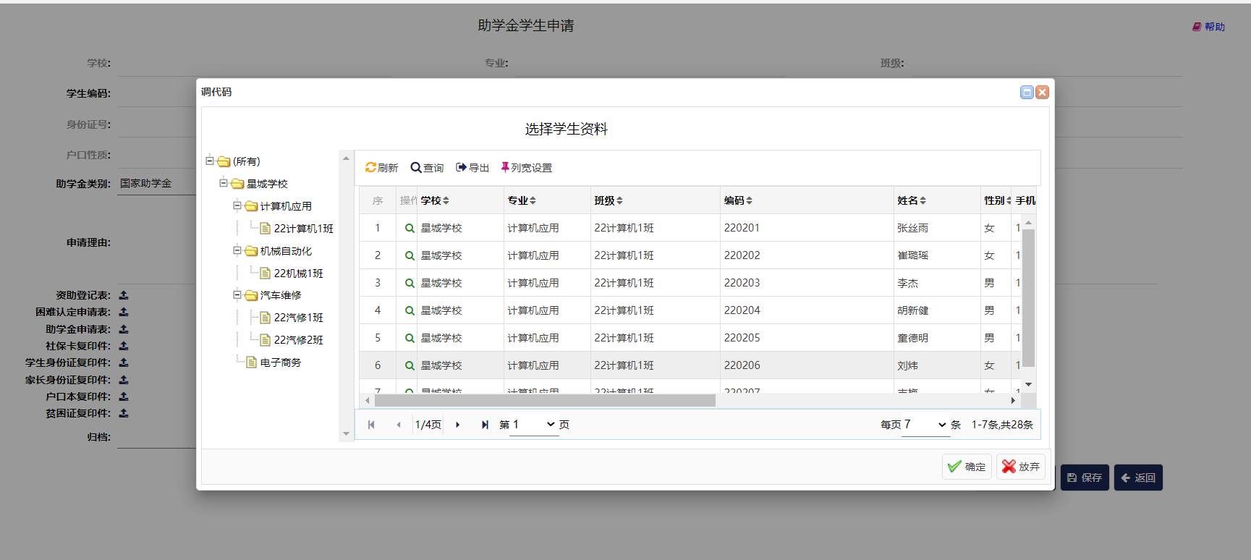Jump to last page of results
This screenshot has width=1251, height=560.
pos(485,425)
